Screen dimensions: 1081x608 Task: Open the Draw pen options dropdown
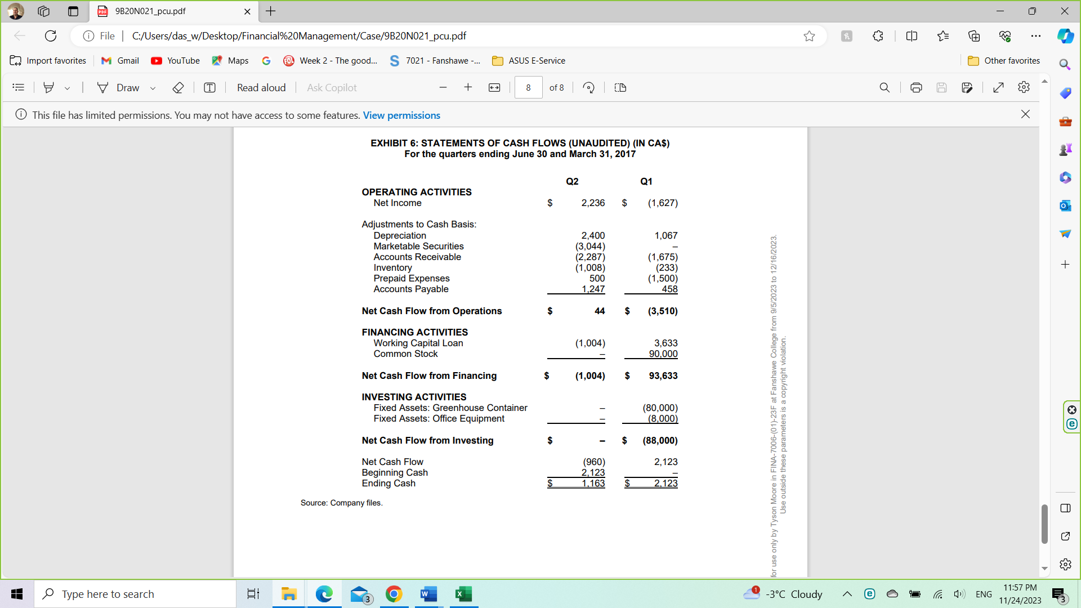153,87
